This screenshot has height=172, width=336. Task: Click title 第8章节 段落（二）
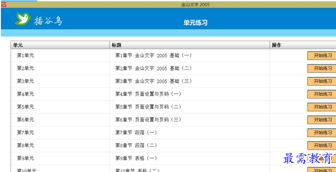click(136, 146)
